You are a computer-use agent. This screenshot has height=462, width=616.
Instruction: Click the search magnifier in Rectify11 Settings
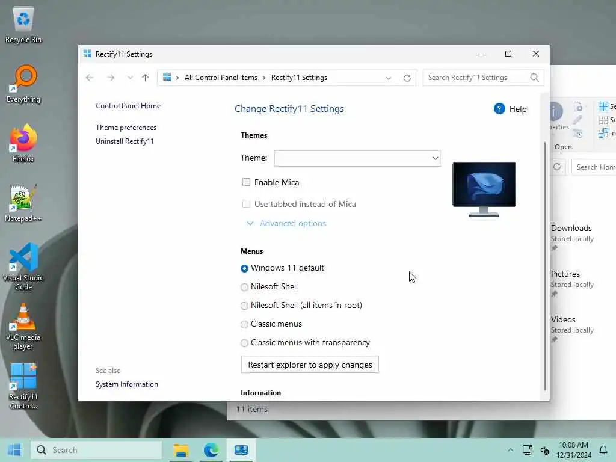(x=534, y=78)
